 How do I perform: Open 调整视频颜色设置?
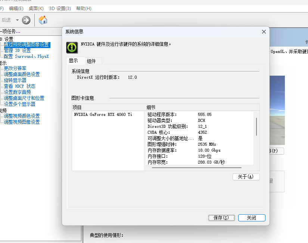click(x=22, y=116)
